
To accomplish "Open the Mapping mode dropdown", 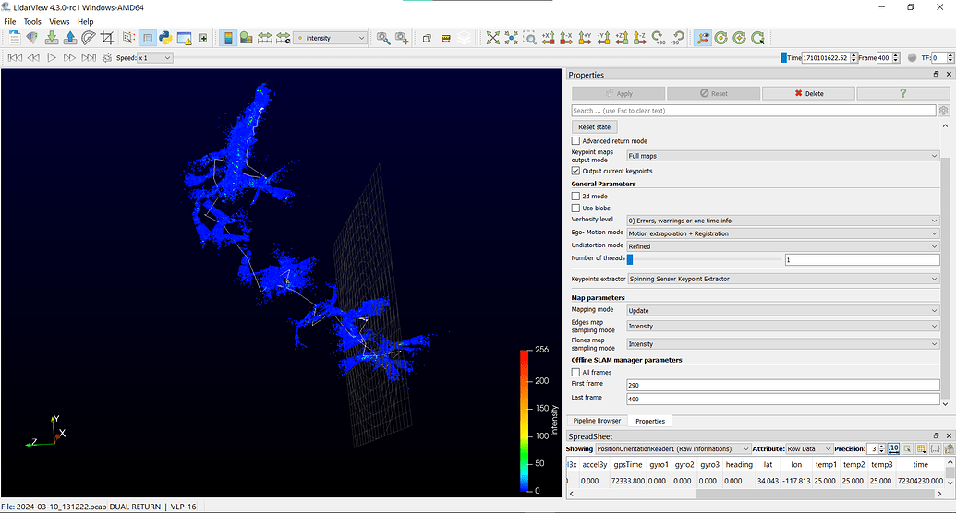I will pyautogui.click(x=783, y=310).
